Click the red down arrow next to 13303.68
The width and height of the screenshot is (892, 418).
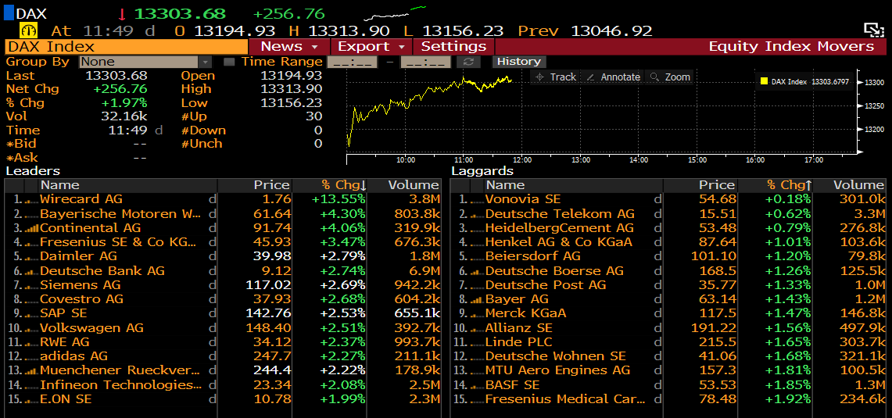click(x=122, y=13)
